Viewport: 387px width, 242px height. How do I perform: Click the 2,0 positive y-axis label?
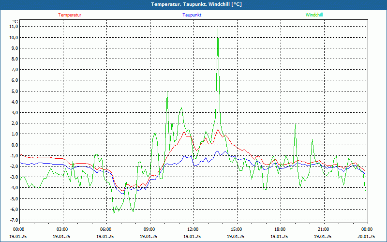click(x=15, y=123)
